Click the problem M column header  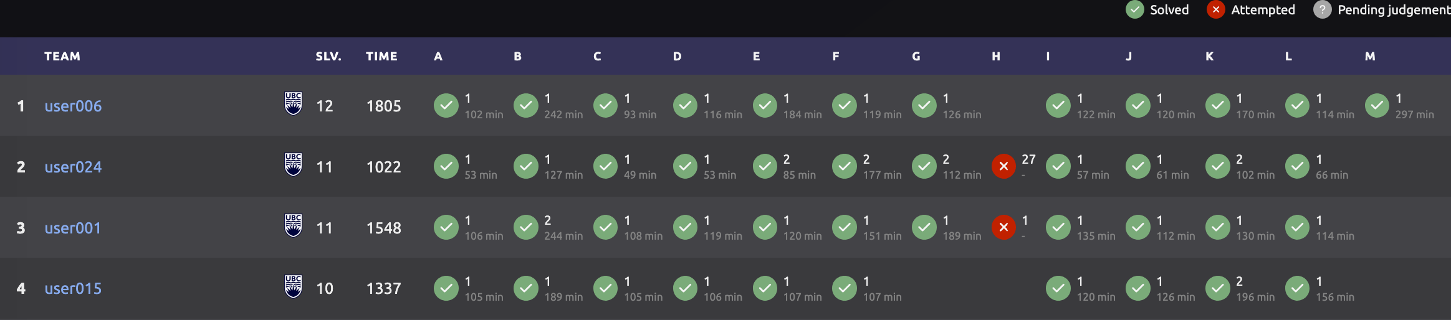1370,56
